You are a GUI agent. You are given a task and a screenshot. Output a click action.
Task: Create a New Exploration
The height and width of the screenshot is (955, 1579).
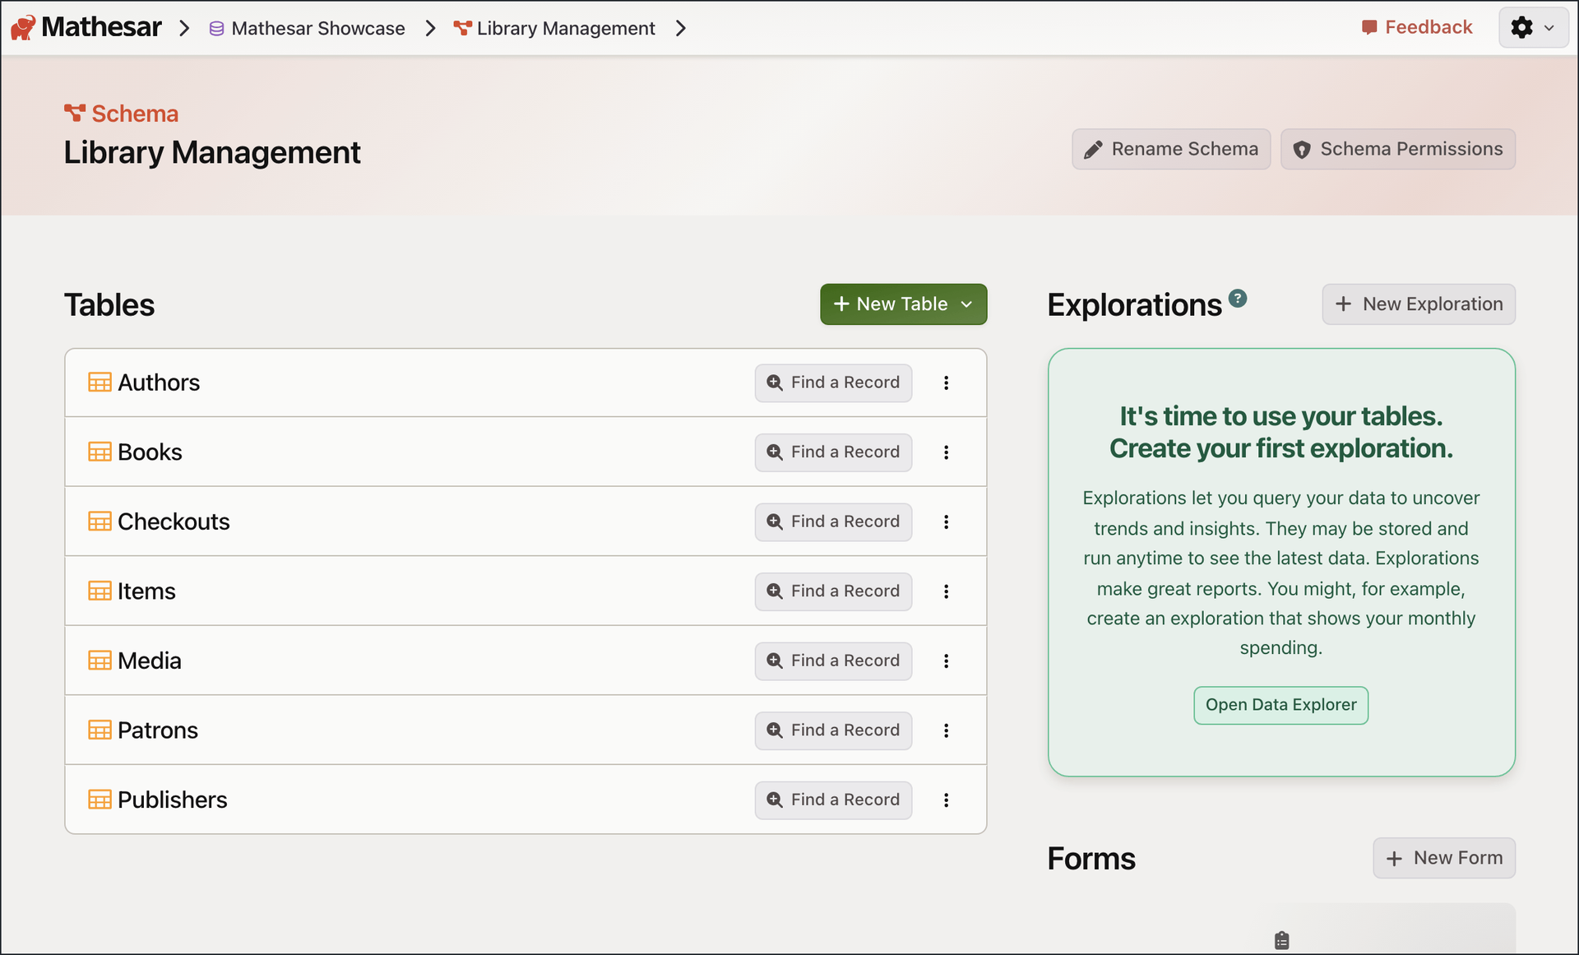(x=1419, y=304)
